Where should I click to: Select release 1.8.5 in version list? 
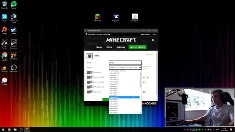(124, 106)
